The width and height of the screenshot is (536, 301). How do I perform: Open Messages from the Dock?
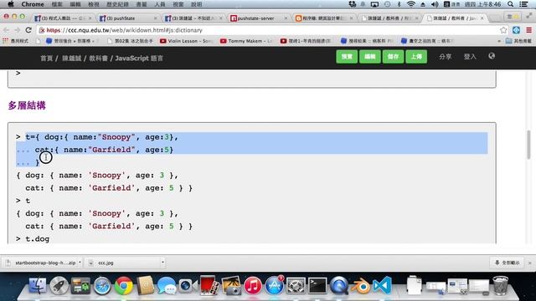coord(167,285)
